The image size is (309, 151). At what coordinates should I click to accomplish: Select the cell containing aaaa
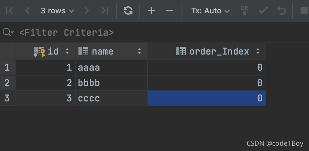111,67
